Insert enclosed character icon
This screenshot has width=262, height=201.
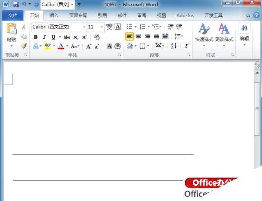pos(118,46)
